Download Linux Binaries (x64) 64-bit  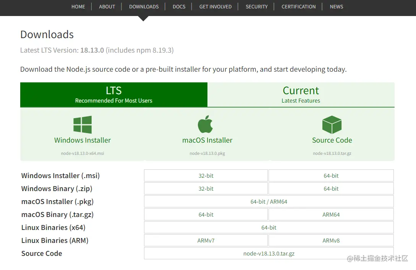click(x=269, y=228)
